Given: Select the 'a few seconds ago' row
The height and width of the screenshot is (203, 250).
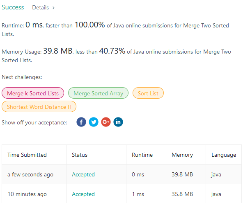Looking at the screenshot, I should pos(122,174).
